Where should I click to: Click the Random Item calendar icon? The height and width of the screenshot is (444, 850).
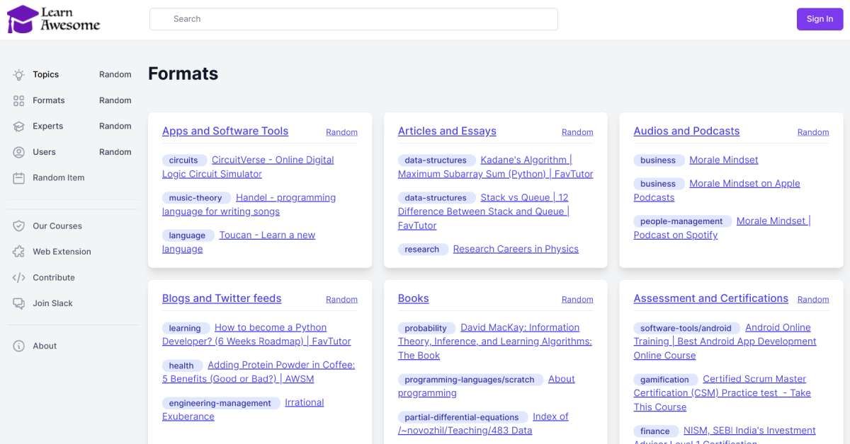(x=19, y=177)
